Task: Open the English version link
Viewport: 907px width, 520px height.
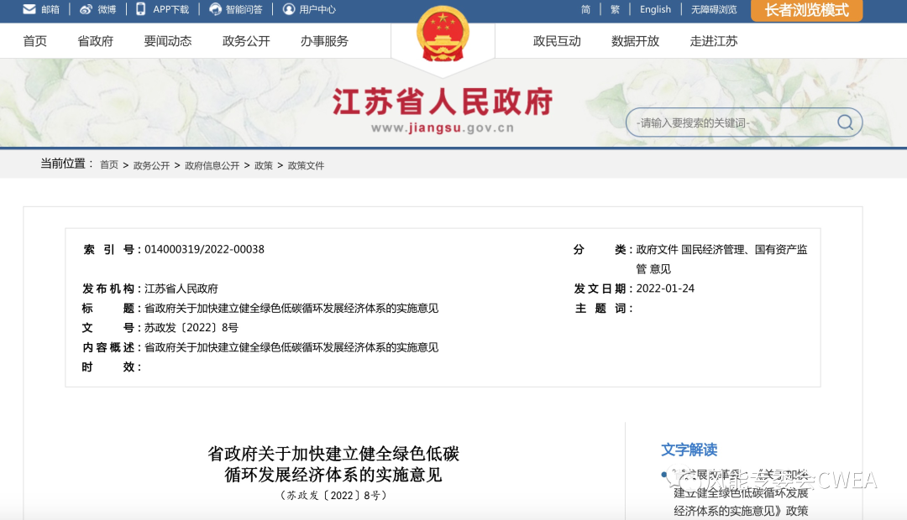Action: click(655, 9)
